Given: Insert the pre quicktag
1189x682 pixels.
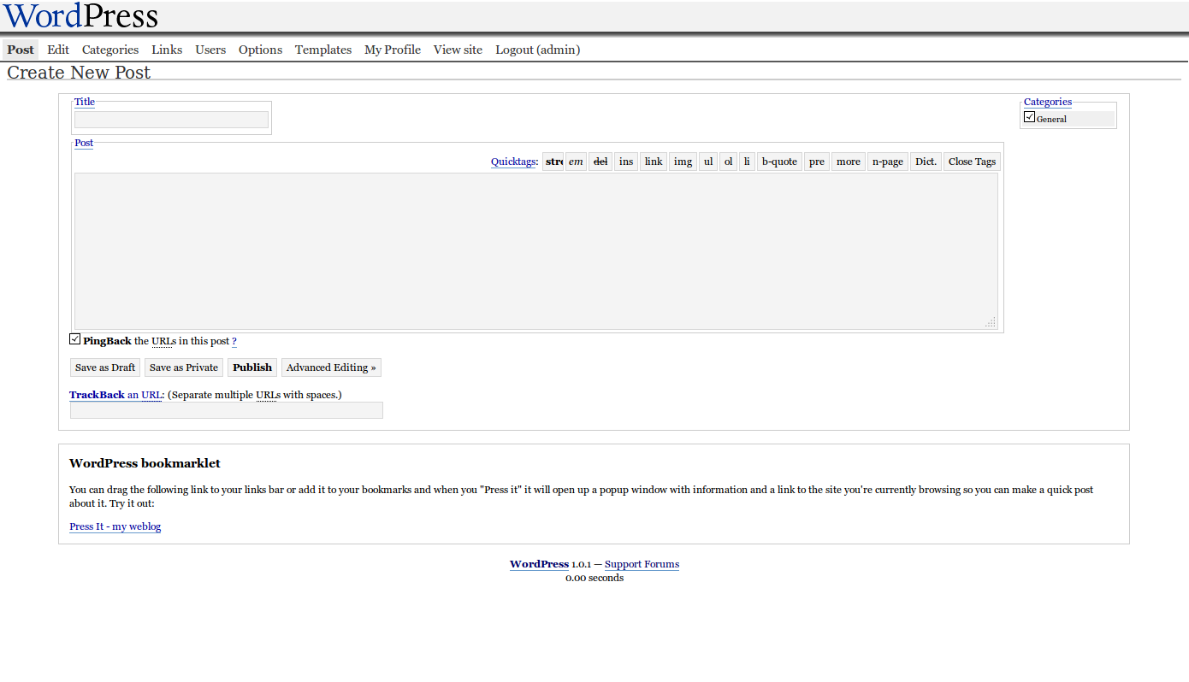Looking at the screenshot, I should [x=817, y=162].
